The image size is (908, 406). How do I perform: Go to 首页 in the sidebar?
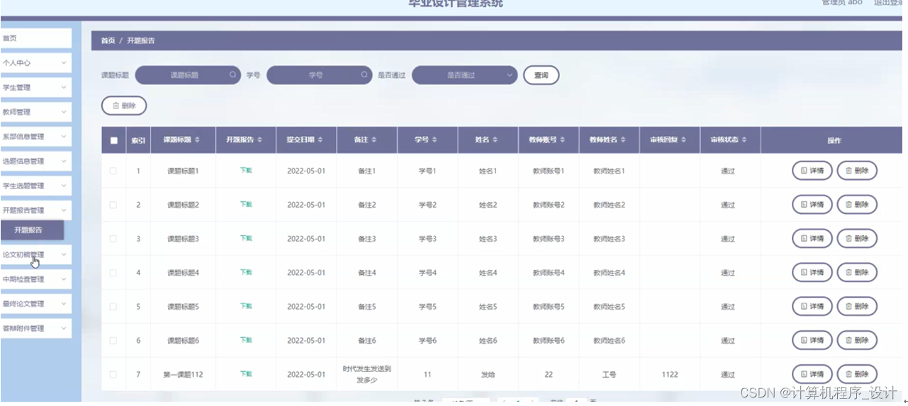[35, 38]
